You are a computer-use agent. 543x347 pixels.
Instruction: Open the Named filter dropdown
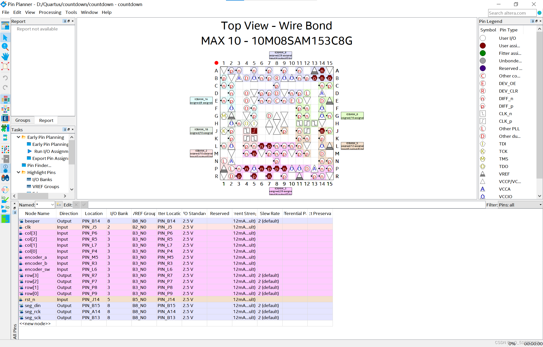pos(53,205)
